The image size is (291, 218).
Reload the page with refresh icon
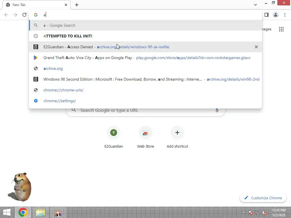(x=24, y=15)
